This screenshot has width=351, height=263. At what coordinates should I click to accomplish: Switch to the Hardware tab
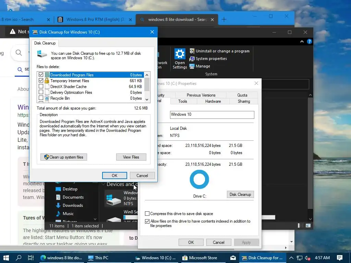(x=213, y=101)
